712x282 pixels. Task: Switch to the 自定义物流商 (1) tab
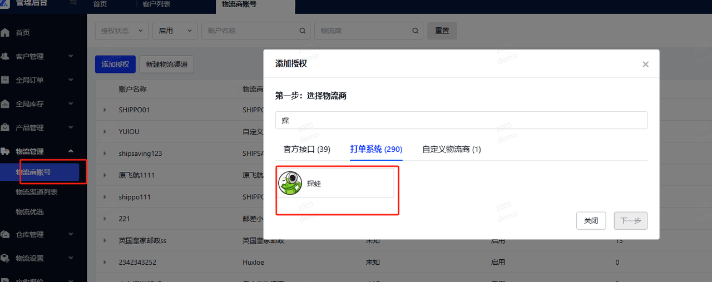tap(451, 149)
